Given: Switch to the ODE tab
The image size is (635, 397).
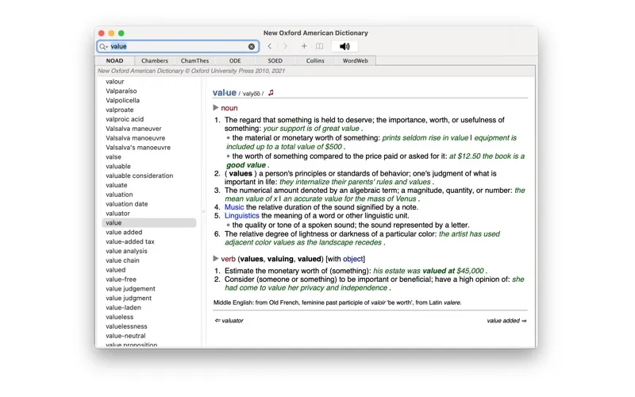Looking at the screenshot, I should coord(235,61).
